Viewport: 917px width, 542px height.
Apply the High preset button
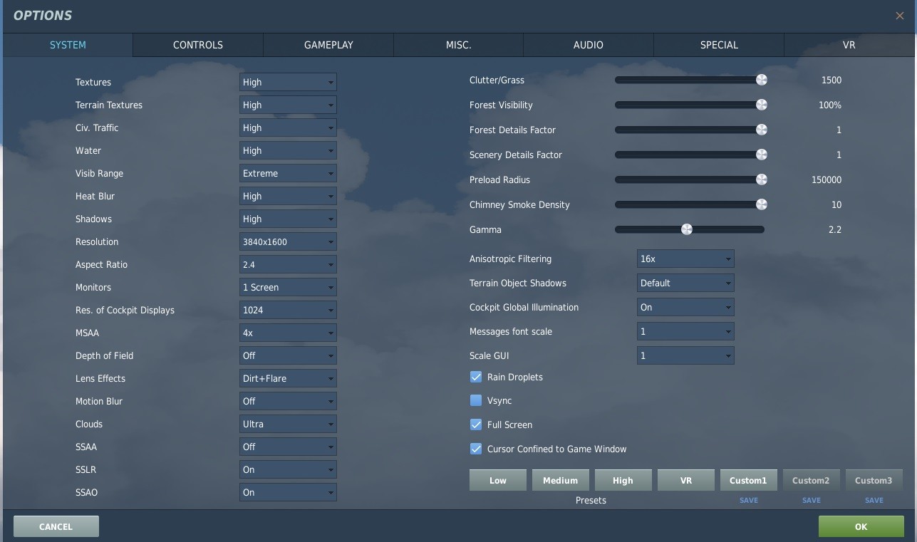click(623, 480)
